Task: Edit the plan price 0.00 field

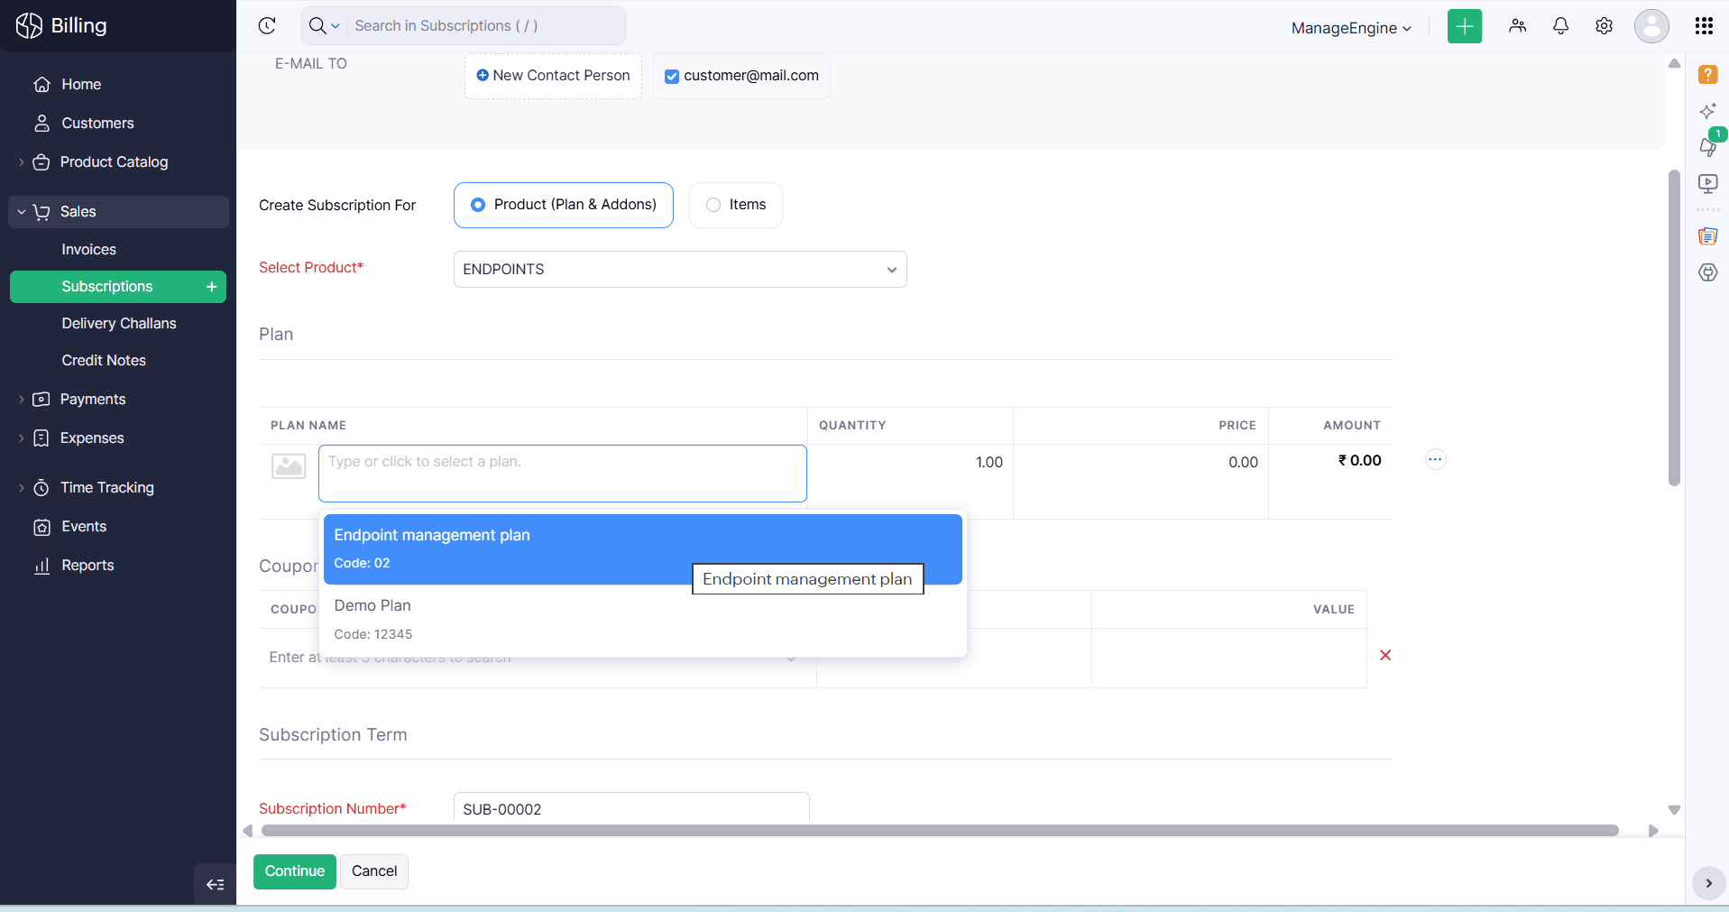Action: (1141, 463)
